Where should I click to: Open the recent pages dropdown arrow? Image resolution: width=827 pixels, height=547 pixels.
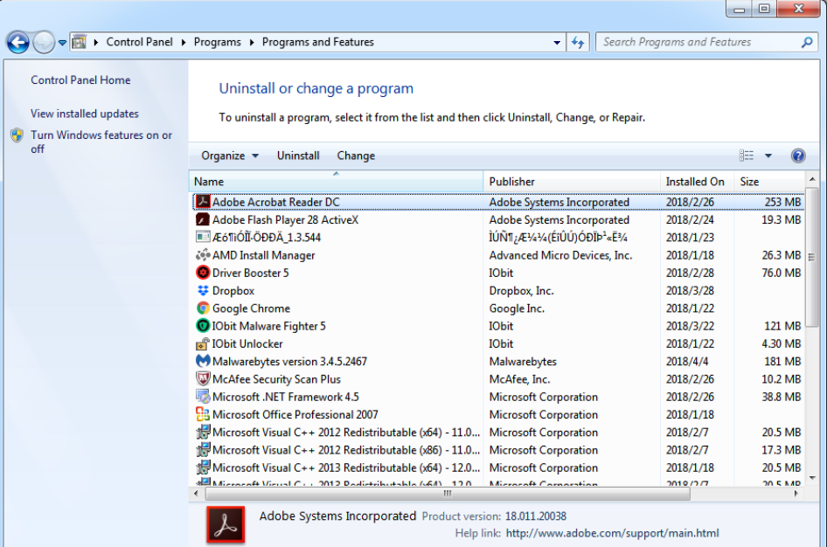[x=62, y=43]
